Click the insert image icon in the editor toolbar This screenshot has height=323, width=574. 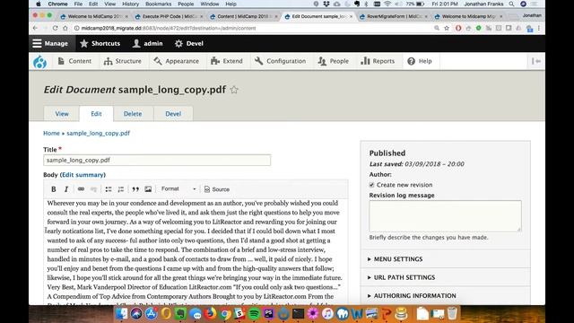(x=148, y=189)
